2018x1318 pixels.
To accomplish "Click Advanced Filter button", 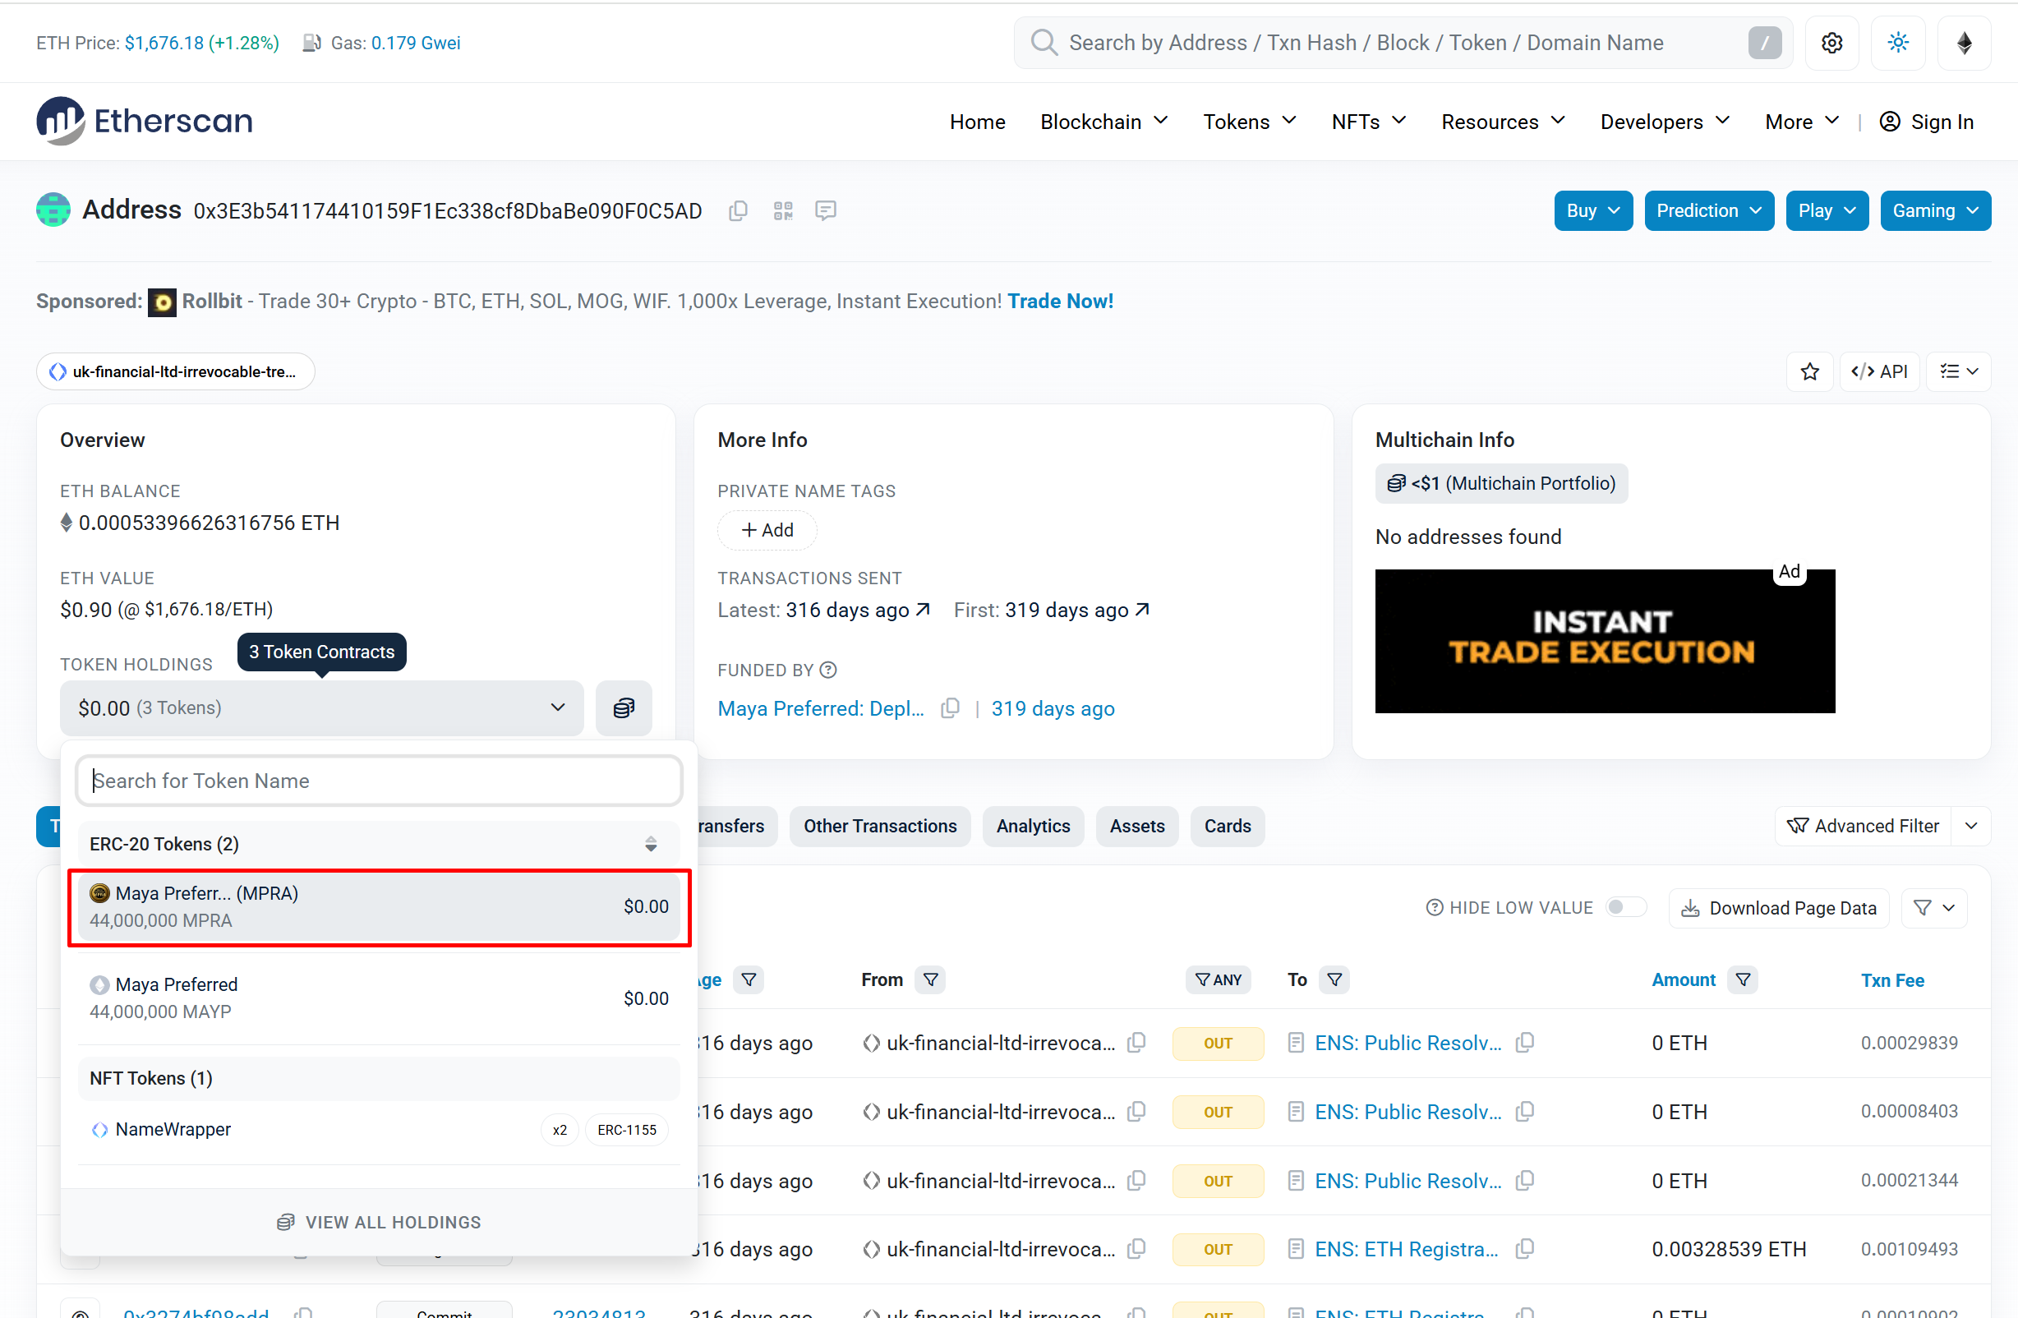I will 1863,826.
